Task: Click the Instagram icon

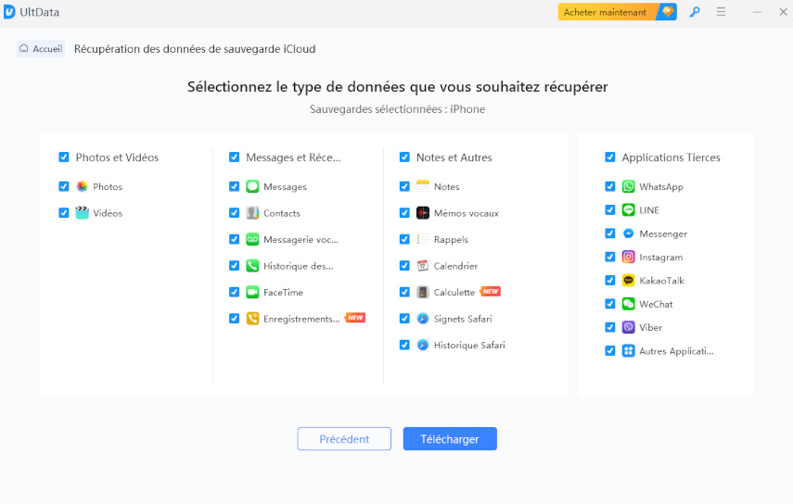Action: (628, 257)
